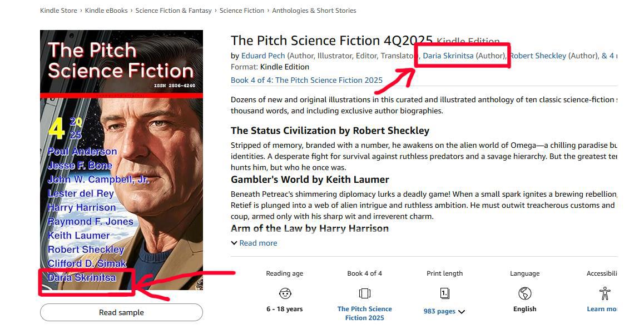
Task: Click the Accessibility figure icon
Action: (x=605, y=293)
